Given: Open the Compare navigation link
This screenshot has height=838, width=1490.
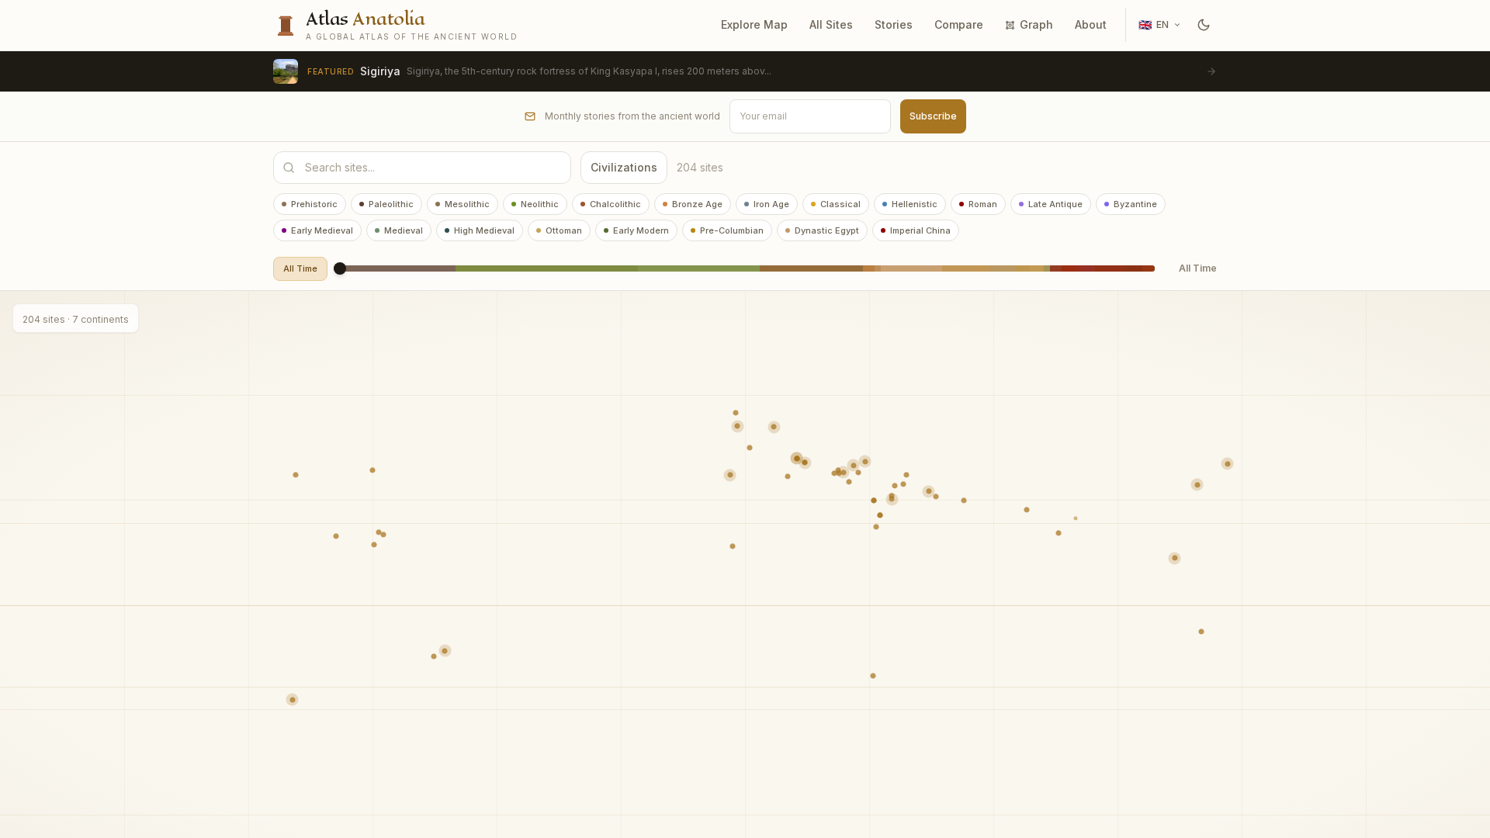Looking at the screenshot, I should (958, 25).
